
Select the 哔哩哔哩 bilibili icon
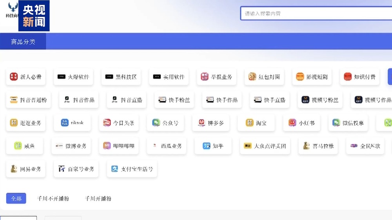click(107, 146)
